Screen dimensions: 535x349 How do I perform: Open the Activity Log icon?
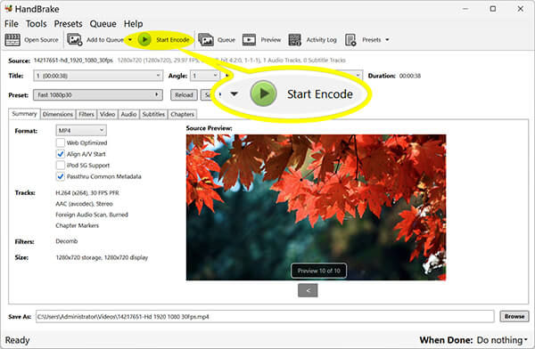click(x=294, y=40)
